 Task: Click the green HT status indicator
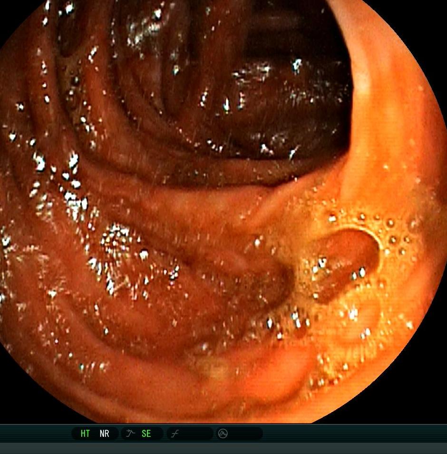pos(85,434)
